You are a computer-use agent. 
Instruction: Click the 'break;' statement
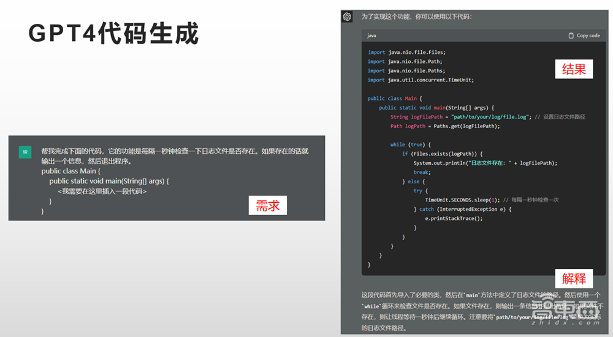422,172
